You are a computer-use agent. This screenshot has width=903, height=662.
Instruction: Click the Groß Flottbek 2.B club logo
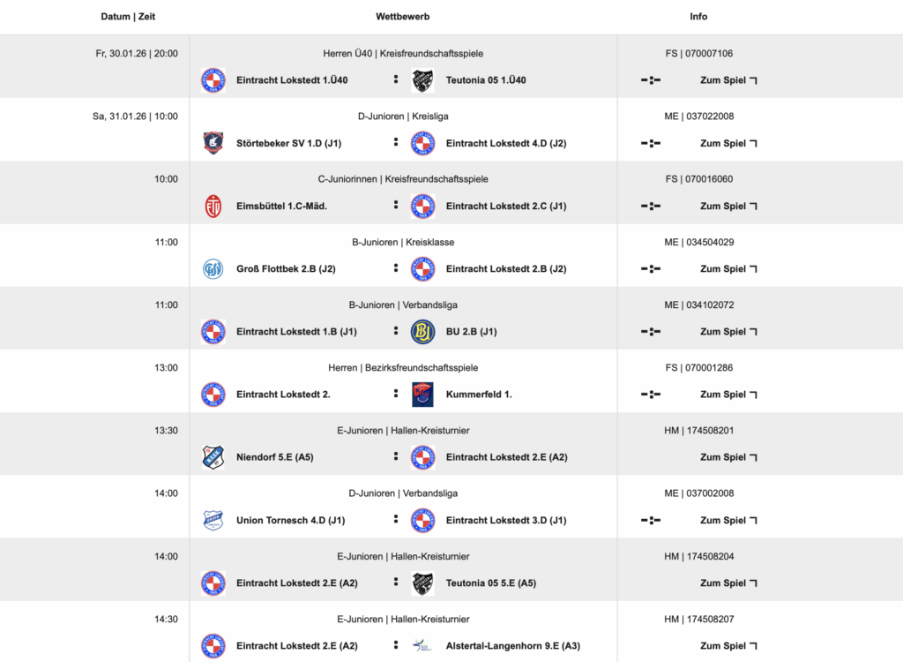213,268
